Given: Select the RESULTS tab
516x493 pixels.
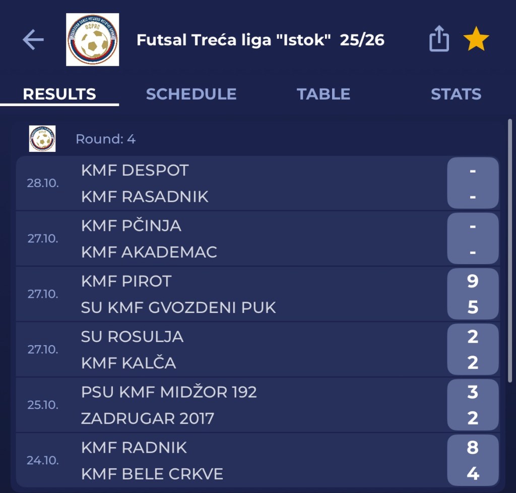Looking at the screenshot, I should [x=59, y=94].
